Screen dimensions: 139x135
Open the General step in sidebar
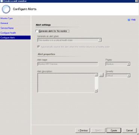(x=4, y=23)
